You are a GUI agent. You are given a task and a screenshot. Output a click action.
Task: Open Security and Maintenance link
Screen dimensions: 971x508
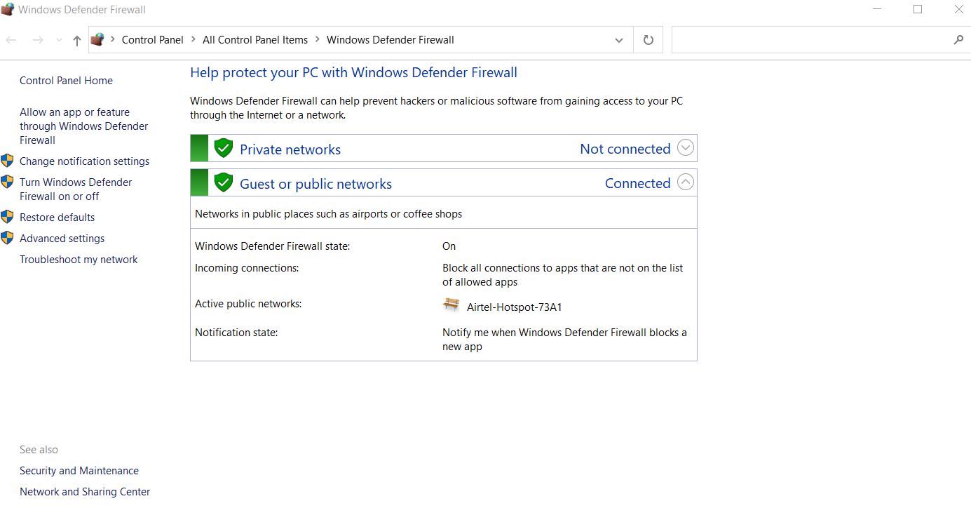pyautogui.click(x=79, y=471)
